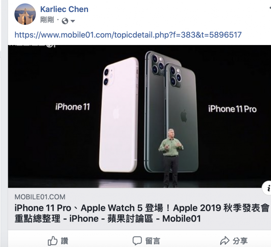271x247 pixels.
Task: Click the 留言 comment button label
Action: coord(153,241)
